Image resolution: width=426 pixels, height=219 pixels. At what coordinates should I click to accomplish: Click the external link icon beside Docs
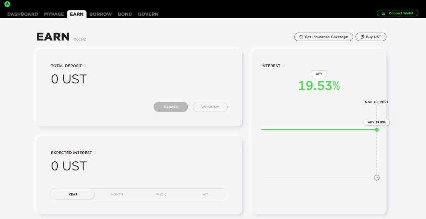pos(85,39)
